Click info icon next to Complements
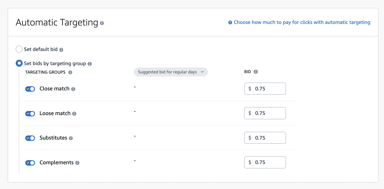 click(77, 163)
